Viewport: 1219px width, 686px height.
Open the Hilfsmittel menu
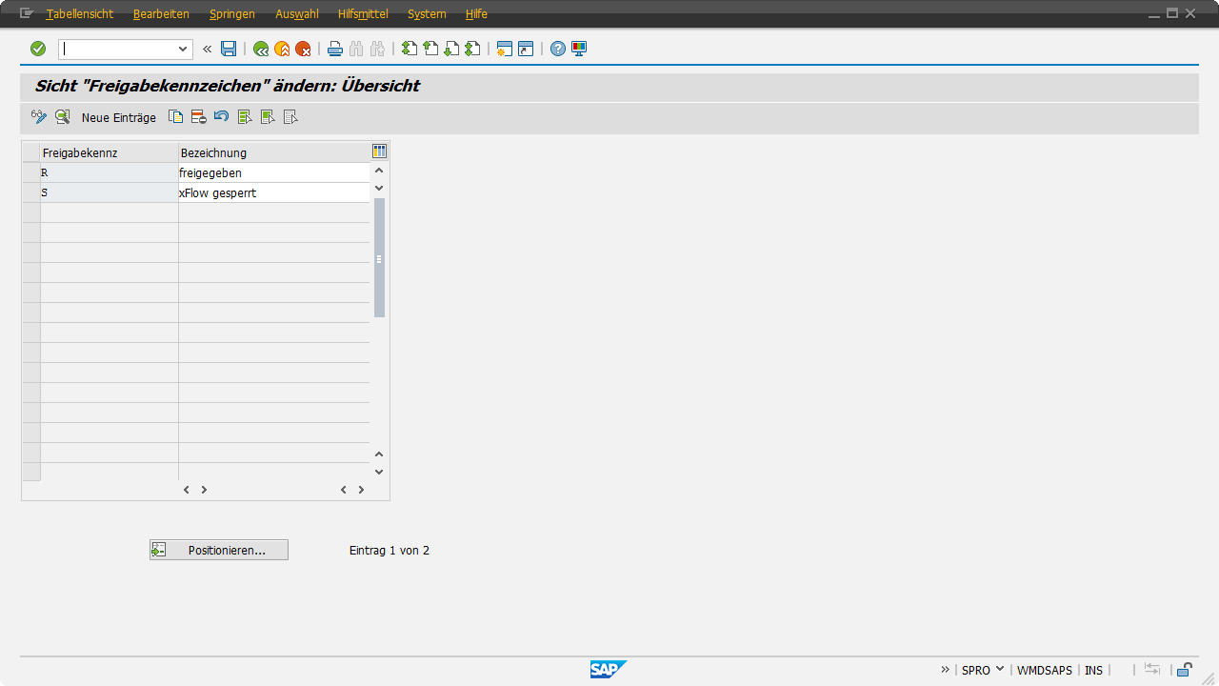coord(363,14)
